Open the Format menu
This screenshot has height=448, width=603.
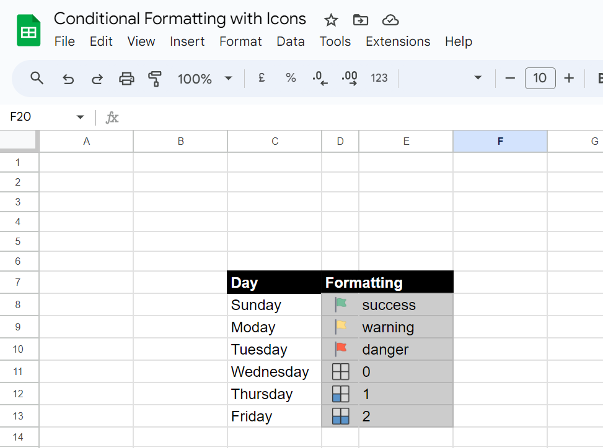pos(240,41)
